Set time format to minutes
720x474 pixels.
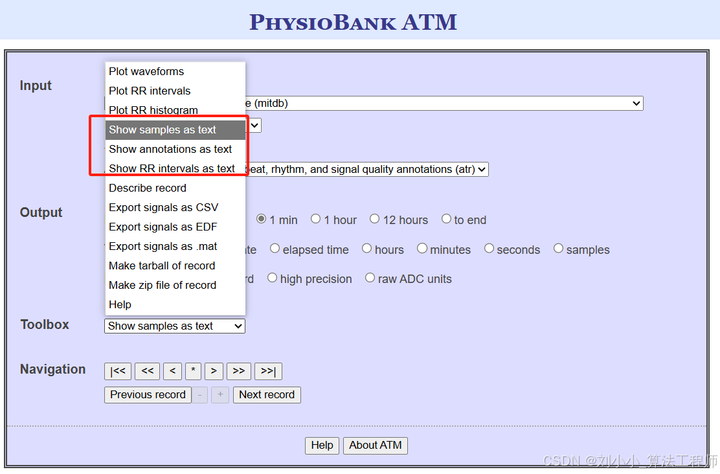tap(422, 249)
